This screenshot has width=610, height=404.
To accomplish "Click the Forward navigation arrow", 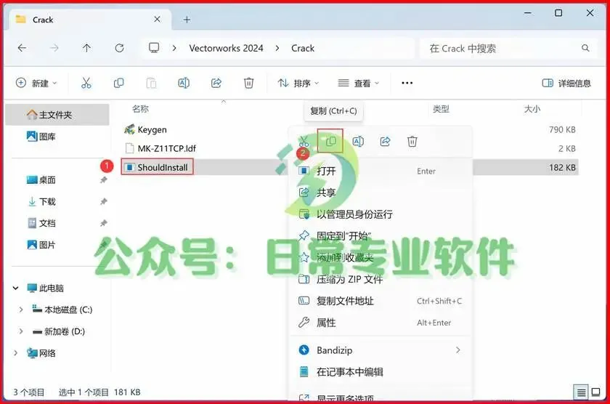I will click(x=54, y=48).
